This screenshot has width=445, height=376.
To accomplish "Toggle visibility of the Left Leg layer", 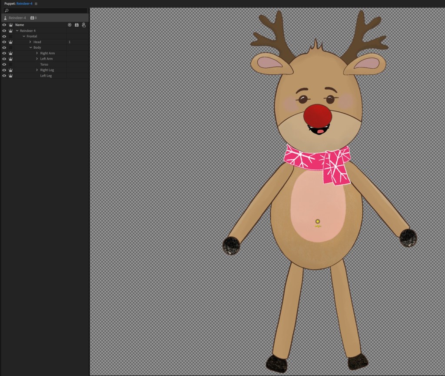I will click(4, 76).
